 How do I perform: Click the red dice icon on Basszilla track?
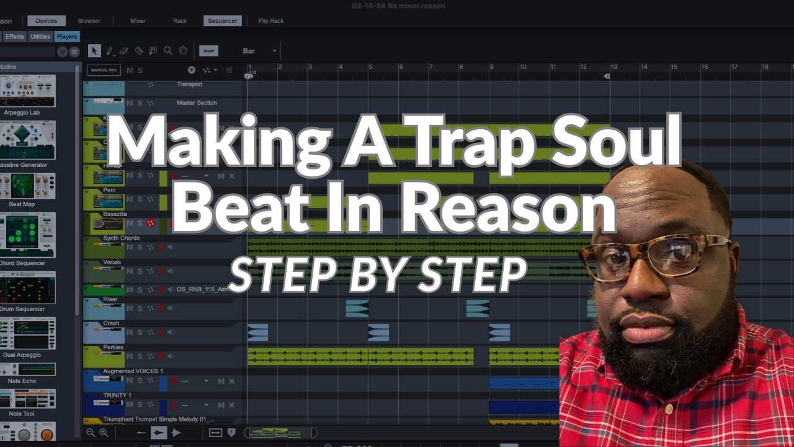[x=150, y=223]
